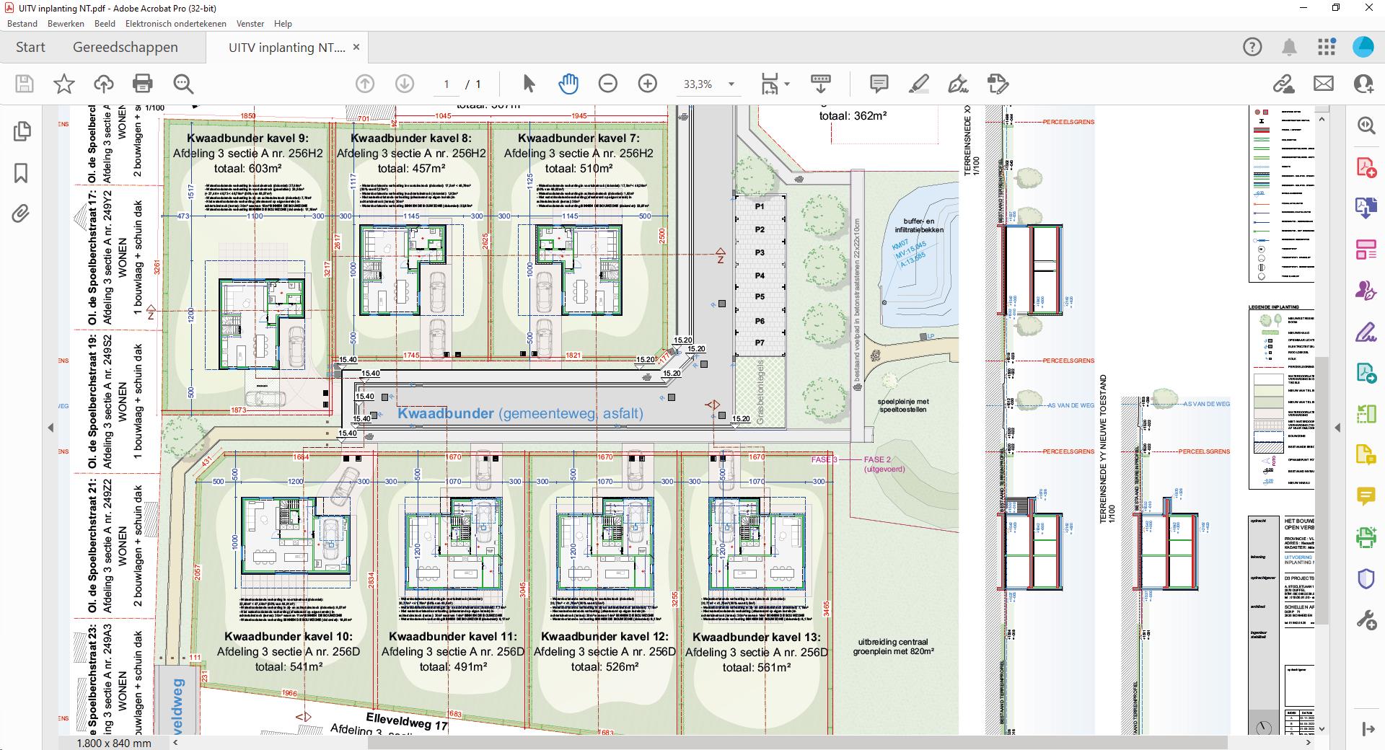
Task: Expand the fit page options dropdown
Action: [x=787, y=84]
